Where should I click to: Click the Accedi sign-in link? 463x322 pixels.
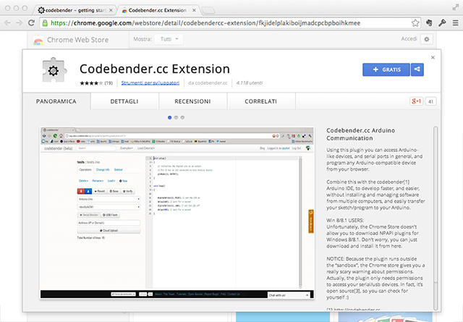[x=409, y=38]
